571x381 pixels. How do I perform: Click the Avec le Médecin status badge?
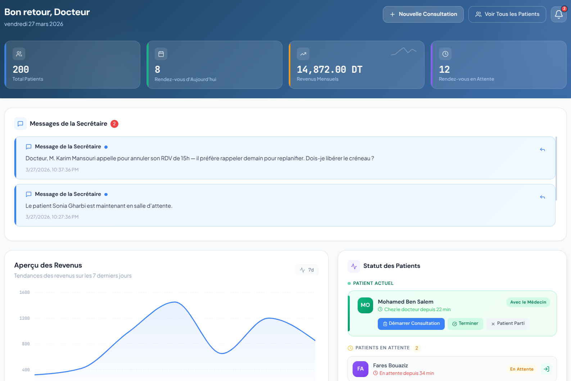(528, 302)
